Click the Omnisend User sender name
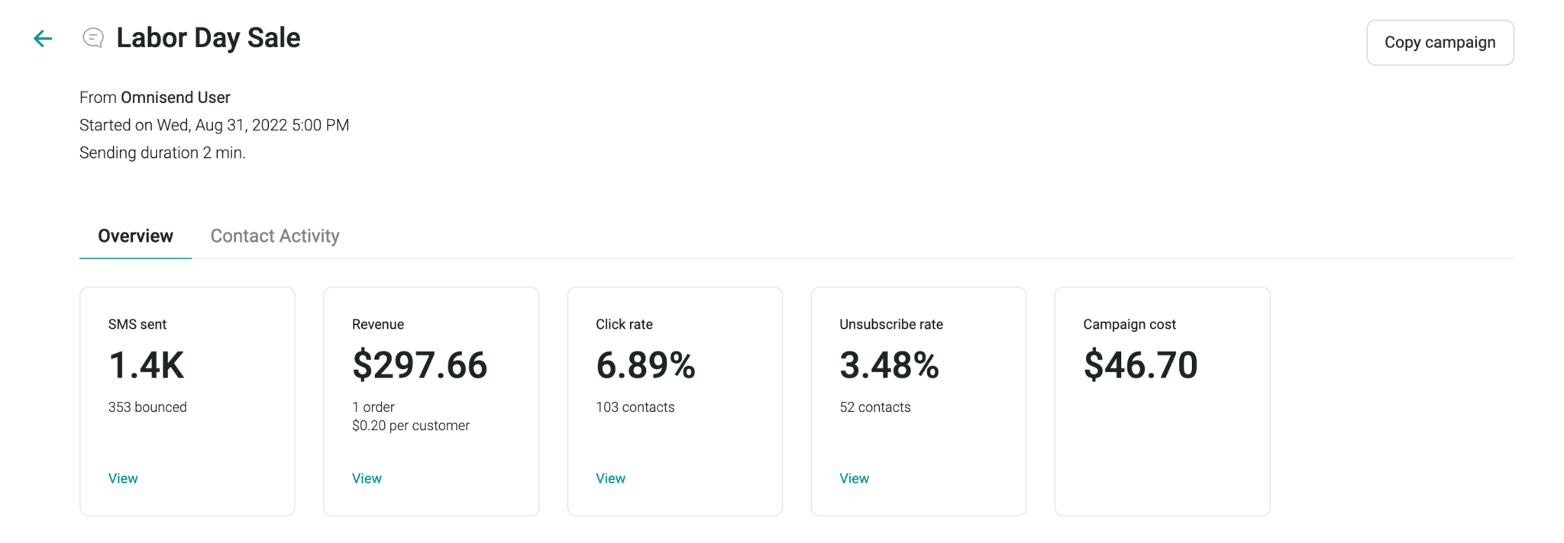Screen dimensions: 1564x543 coord(175,98)
